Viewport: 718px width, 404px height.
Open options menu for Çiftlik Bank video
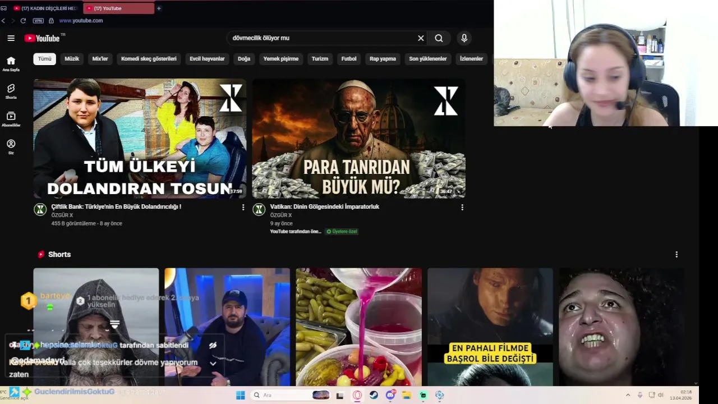(x=243, y=207)
